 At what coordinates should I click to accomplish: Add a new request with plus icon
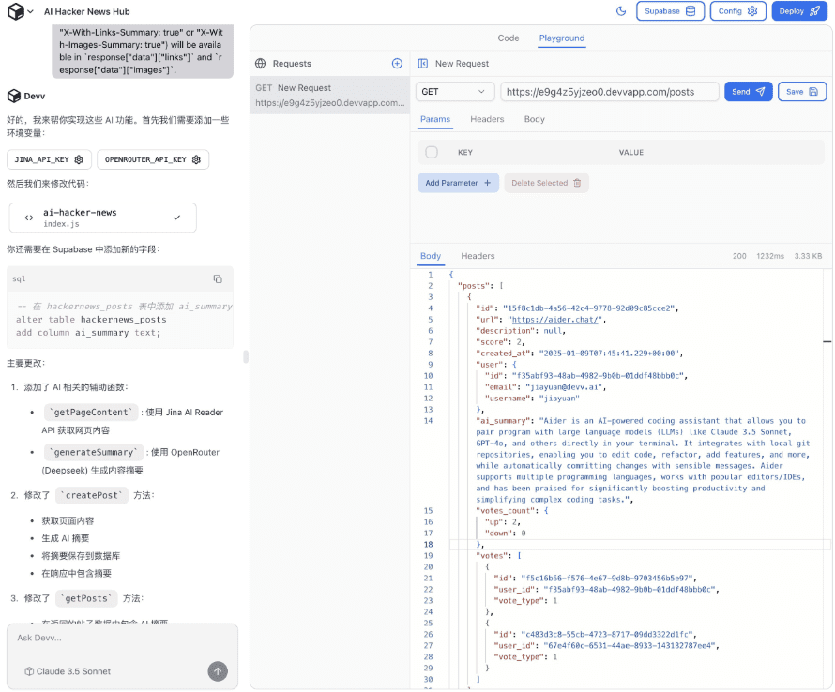tap(397, 64)
